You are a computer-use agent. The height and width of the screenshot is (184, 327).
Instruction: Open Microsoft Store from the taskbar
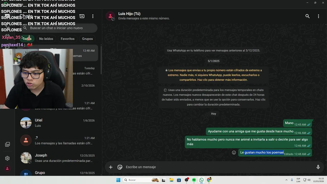pos(179,180)
